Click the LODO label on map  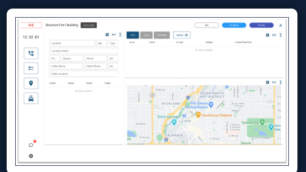pyautogui.click(x=187, y=121)
